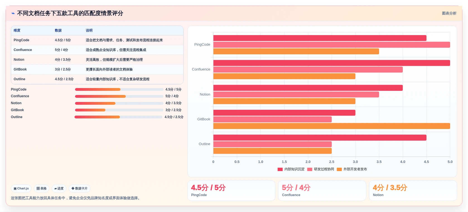Image resolution: width=468 pixels, height=212 pixels.
Task: Toggle the 内部知识沉淀 legend swatch
Action: coord(280,169)
